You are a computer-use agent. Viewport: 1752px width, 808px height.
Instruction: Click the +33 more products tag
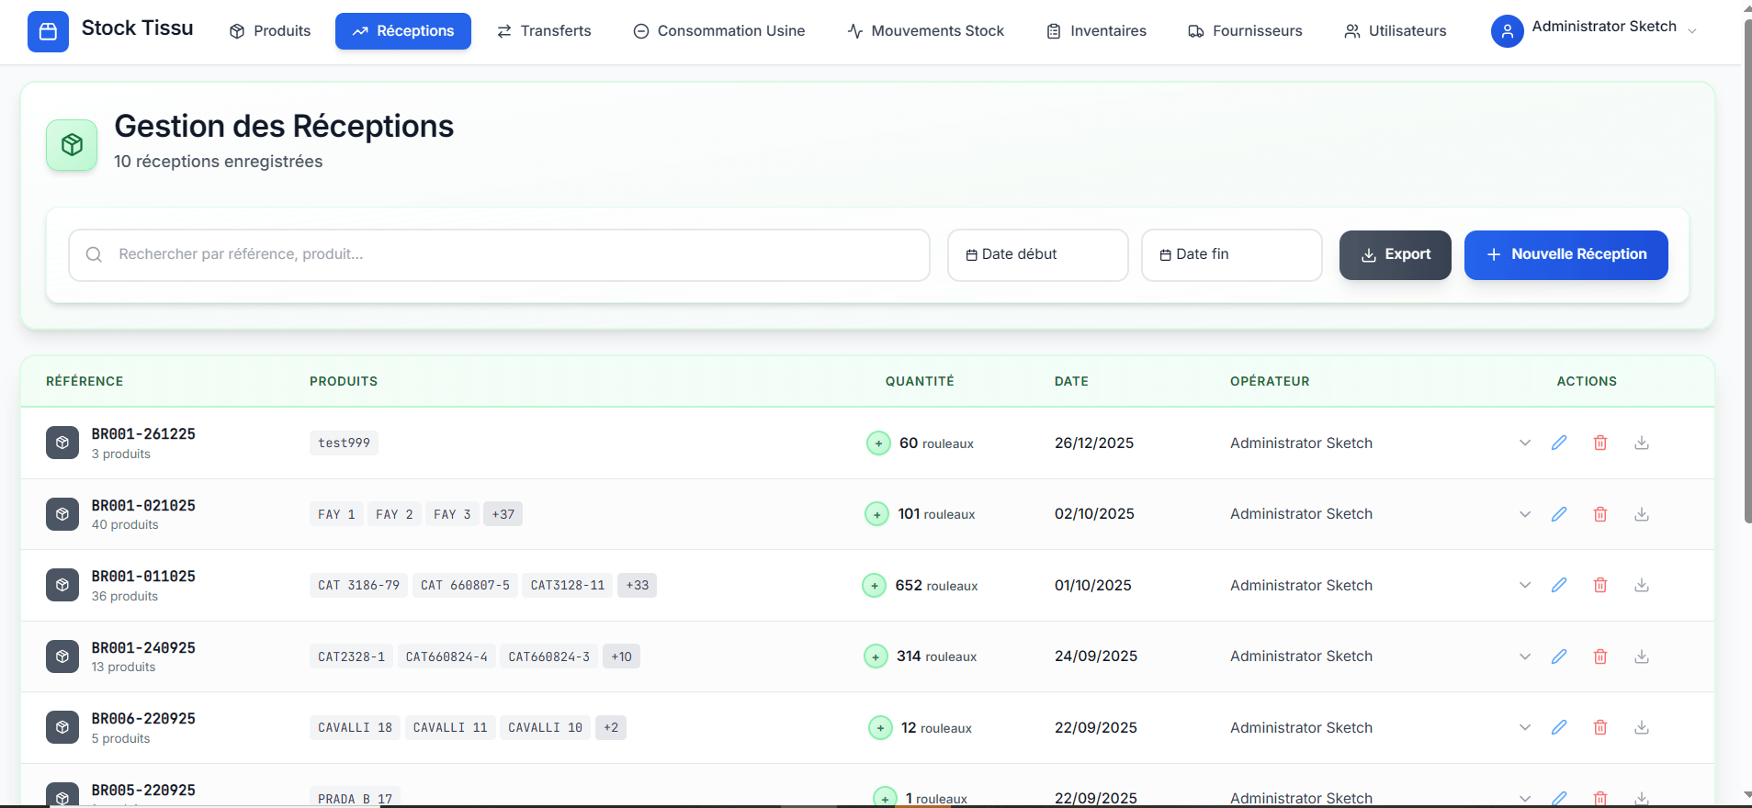tap(638, 585)
